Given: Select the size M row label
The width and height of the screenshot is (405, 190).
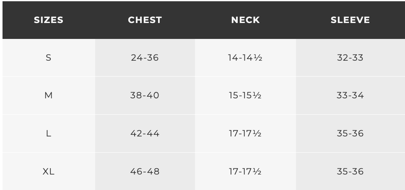Looking at the screenshot, I should (x=49, y=95).
